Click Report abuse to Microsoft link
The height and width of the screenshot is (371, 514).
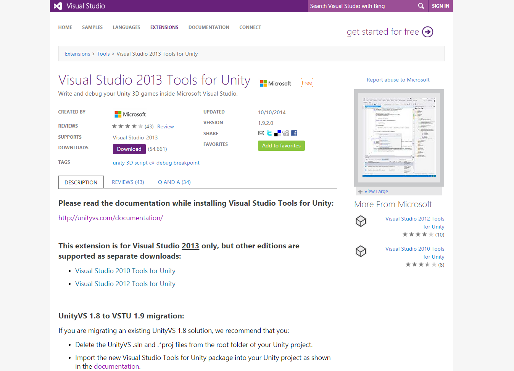(398, 80)
